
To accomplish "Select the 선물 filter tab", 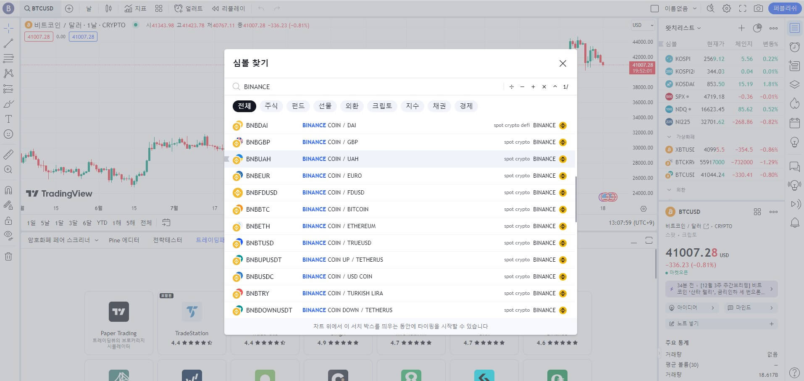I will click(325, 106).
